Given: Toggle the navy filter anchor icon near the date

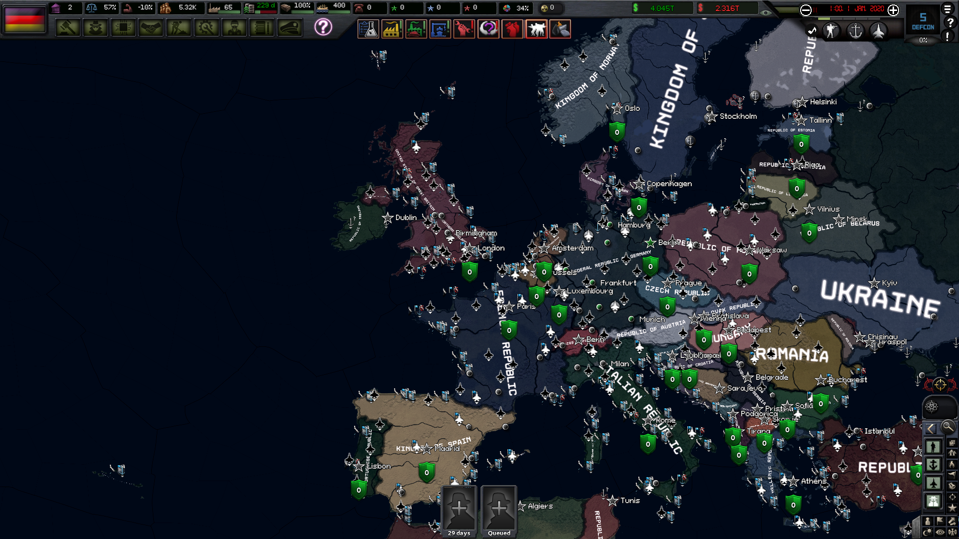Looking at the screenshot, I should (856, 31).
